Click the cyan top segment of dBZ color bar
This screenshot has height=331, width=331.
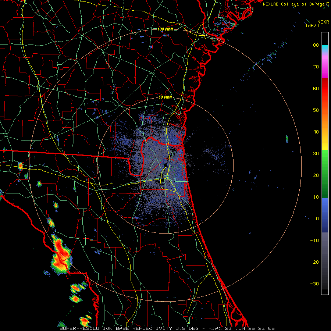point(325,49)
